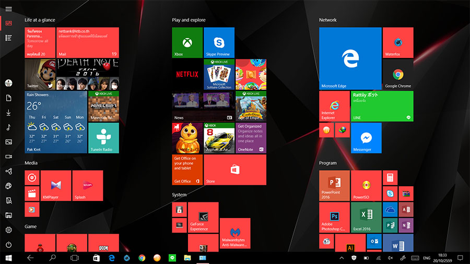Screen dimensions: 470x264
Task: Open the TuneIn Radio tile
Action: pyautogui.click(x=103, y=138)
